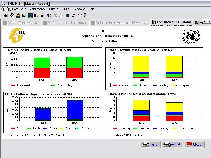Open the Data Input menu
The image size is (211, 158).
coord(19,9)
